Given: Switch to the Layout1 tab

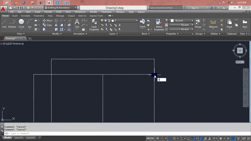Looking at the screenshot, I should [18, 137].
